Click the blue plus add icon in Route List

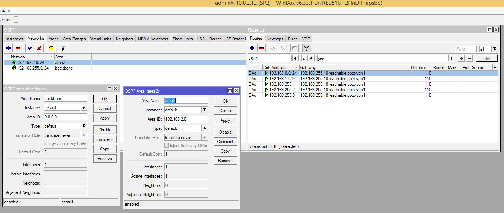[x=252, y=48]
